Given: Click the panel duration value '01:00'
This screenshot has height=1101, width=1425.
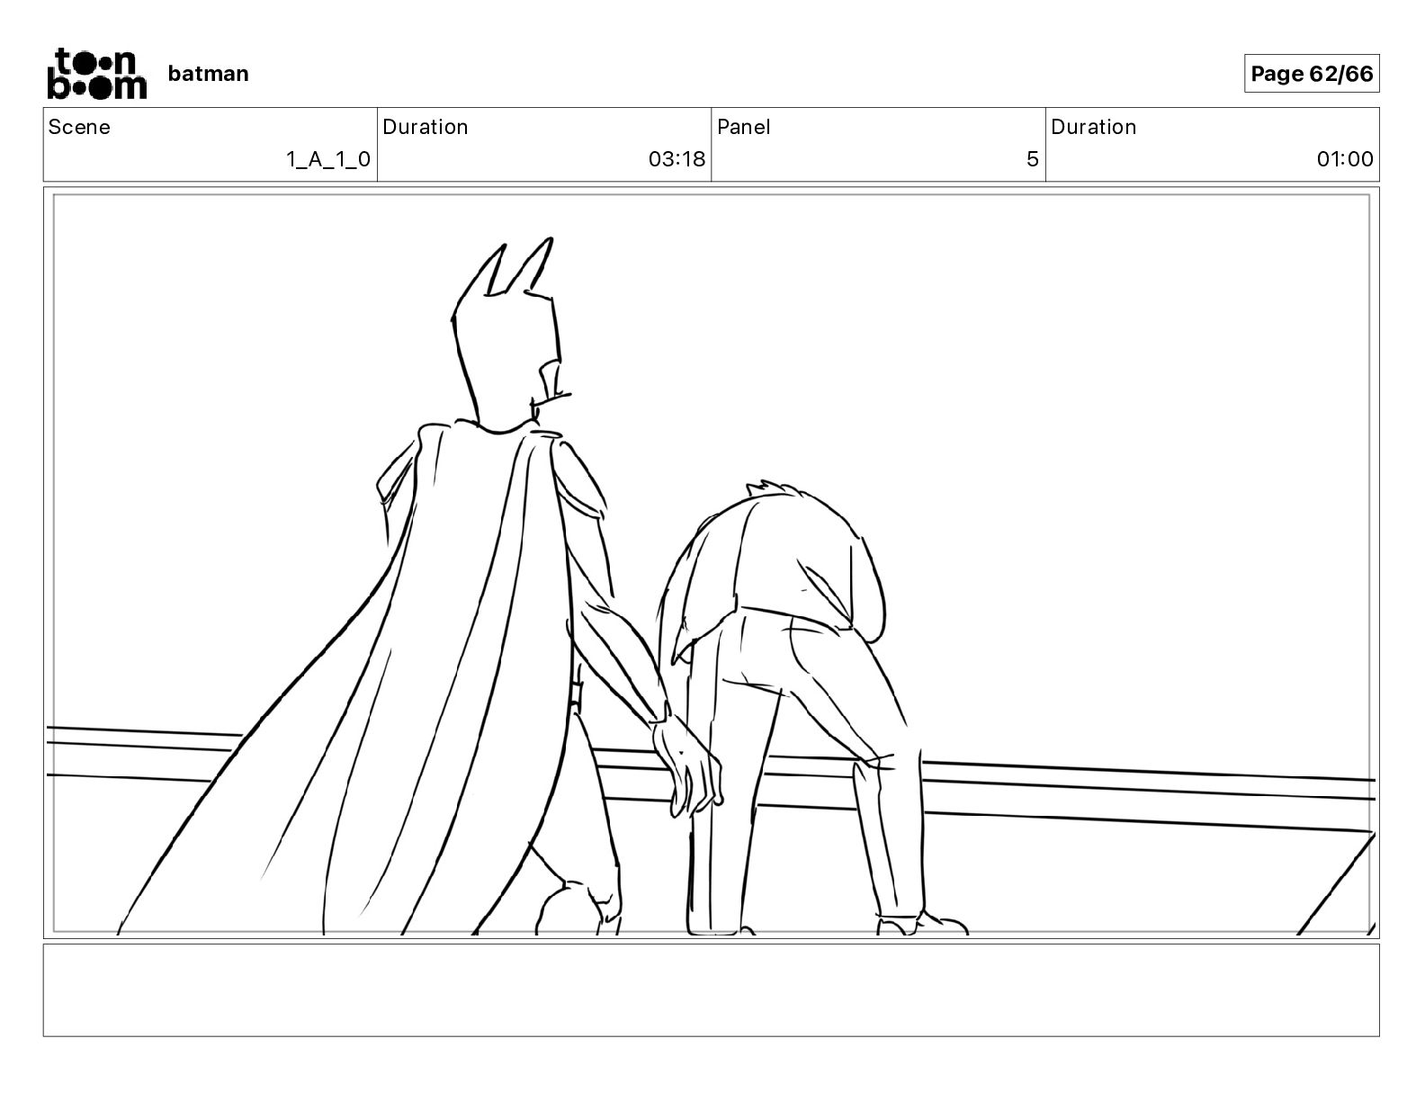Looking at the screenshot, I should pyautogui.click(x=1345, y=159).
